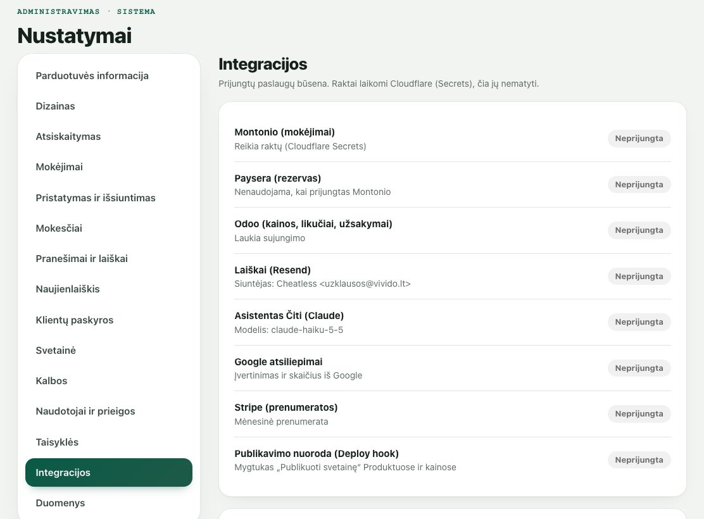This screenshot has height=519, width=704.
Task: Click Neprijungta status beside Odoo
Action: tap(639, 230)
